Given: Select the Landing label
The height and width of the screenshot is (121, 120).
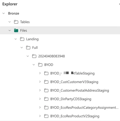Looking at the screenshot, I should 32,39.
